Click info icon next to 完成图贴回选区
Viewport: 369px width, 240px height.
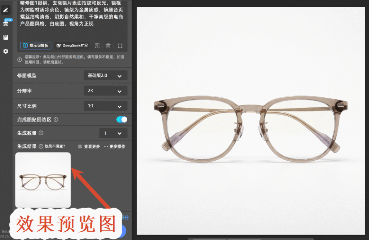tap(56, 120)
